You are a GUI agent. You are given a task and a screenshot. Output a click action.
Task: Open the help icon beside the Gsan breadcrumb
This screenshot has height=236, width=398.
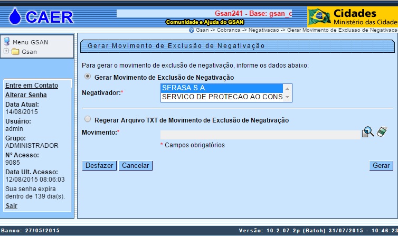[x=192, y=30]
